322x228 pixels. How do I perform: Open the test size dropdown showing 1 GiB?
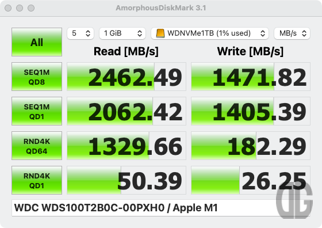(x=122, y=33)
